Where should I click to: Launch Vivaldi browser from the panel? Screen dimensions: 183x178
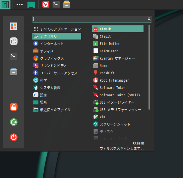click(x=46, y=4)
